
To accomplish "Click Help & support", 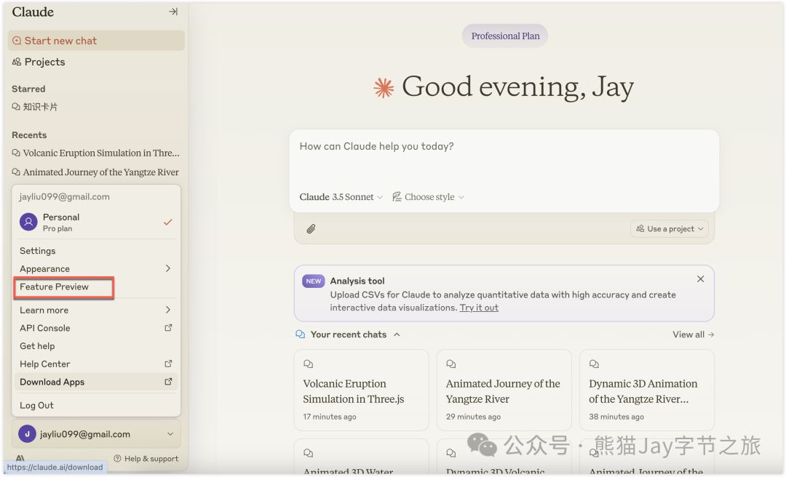I will click(x=146, y=459).
